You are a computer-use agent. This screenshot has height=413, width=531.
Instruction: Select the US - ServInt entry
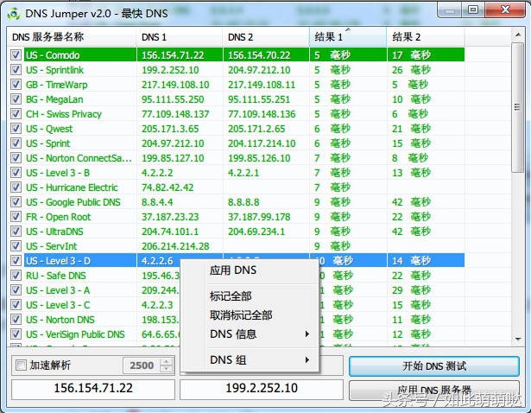click(x=52, y=246)
